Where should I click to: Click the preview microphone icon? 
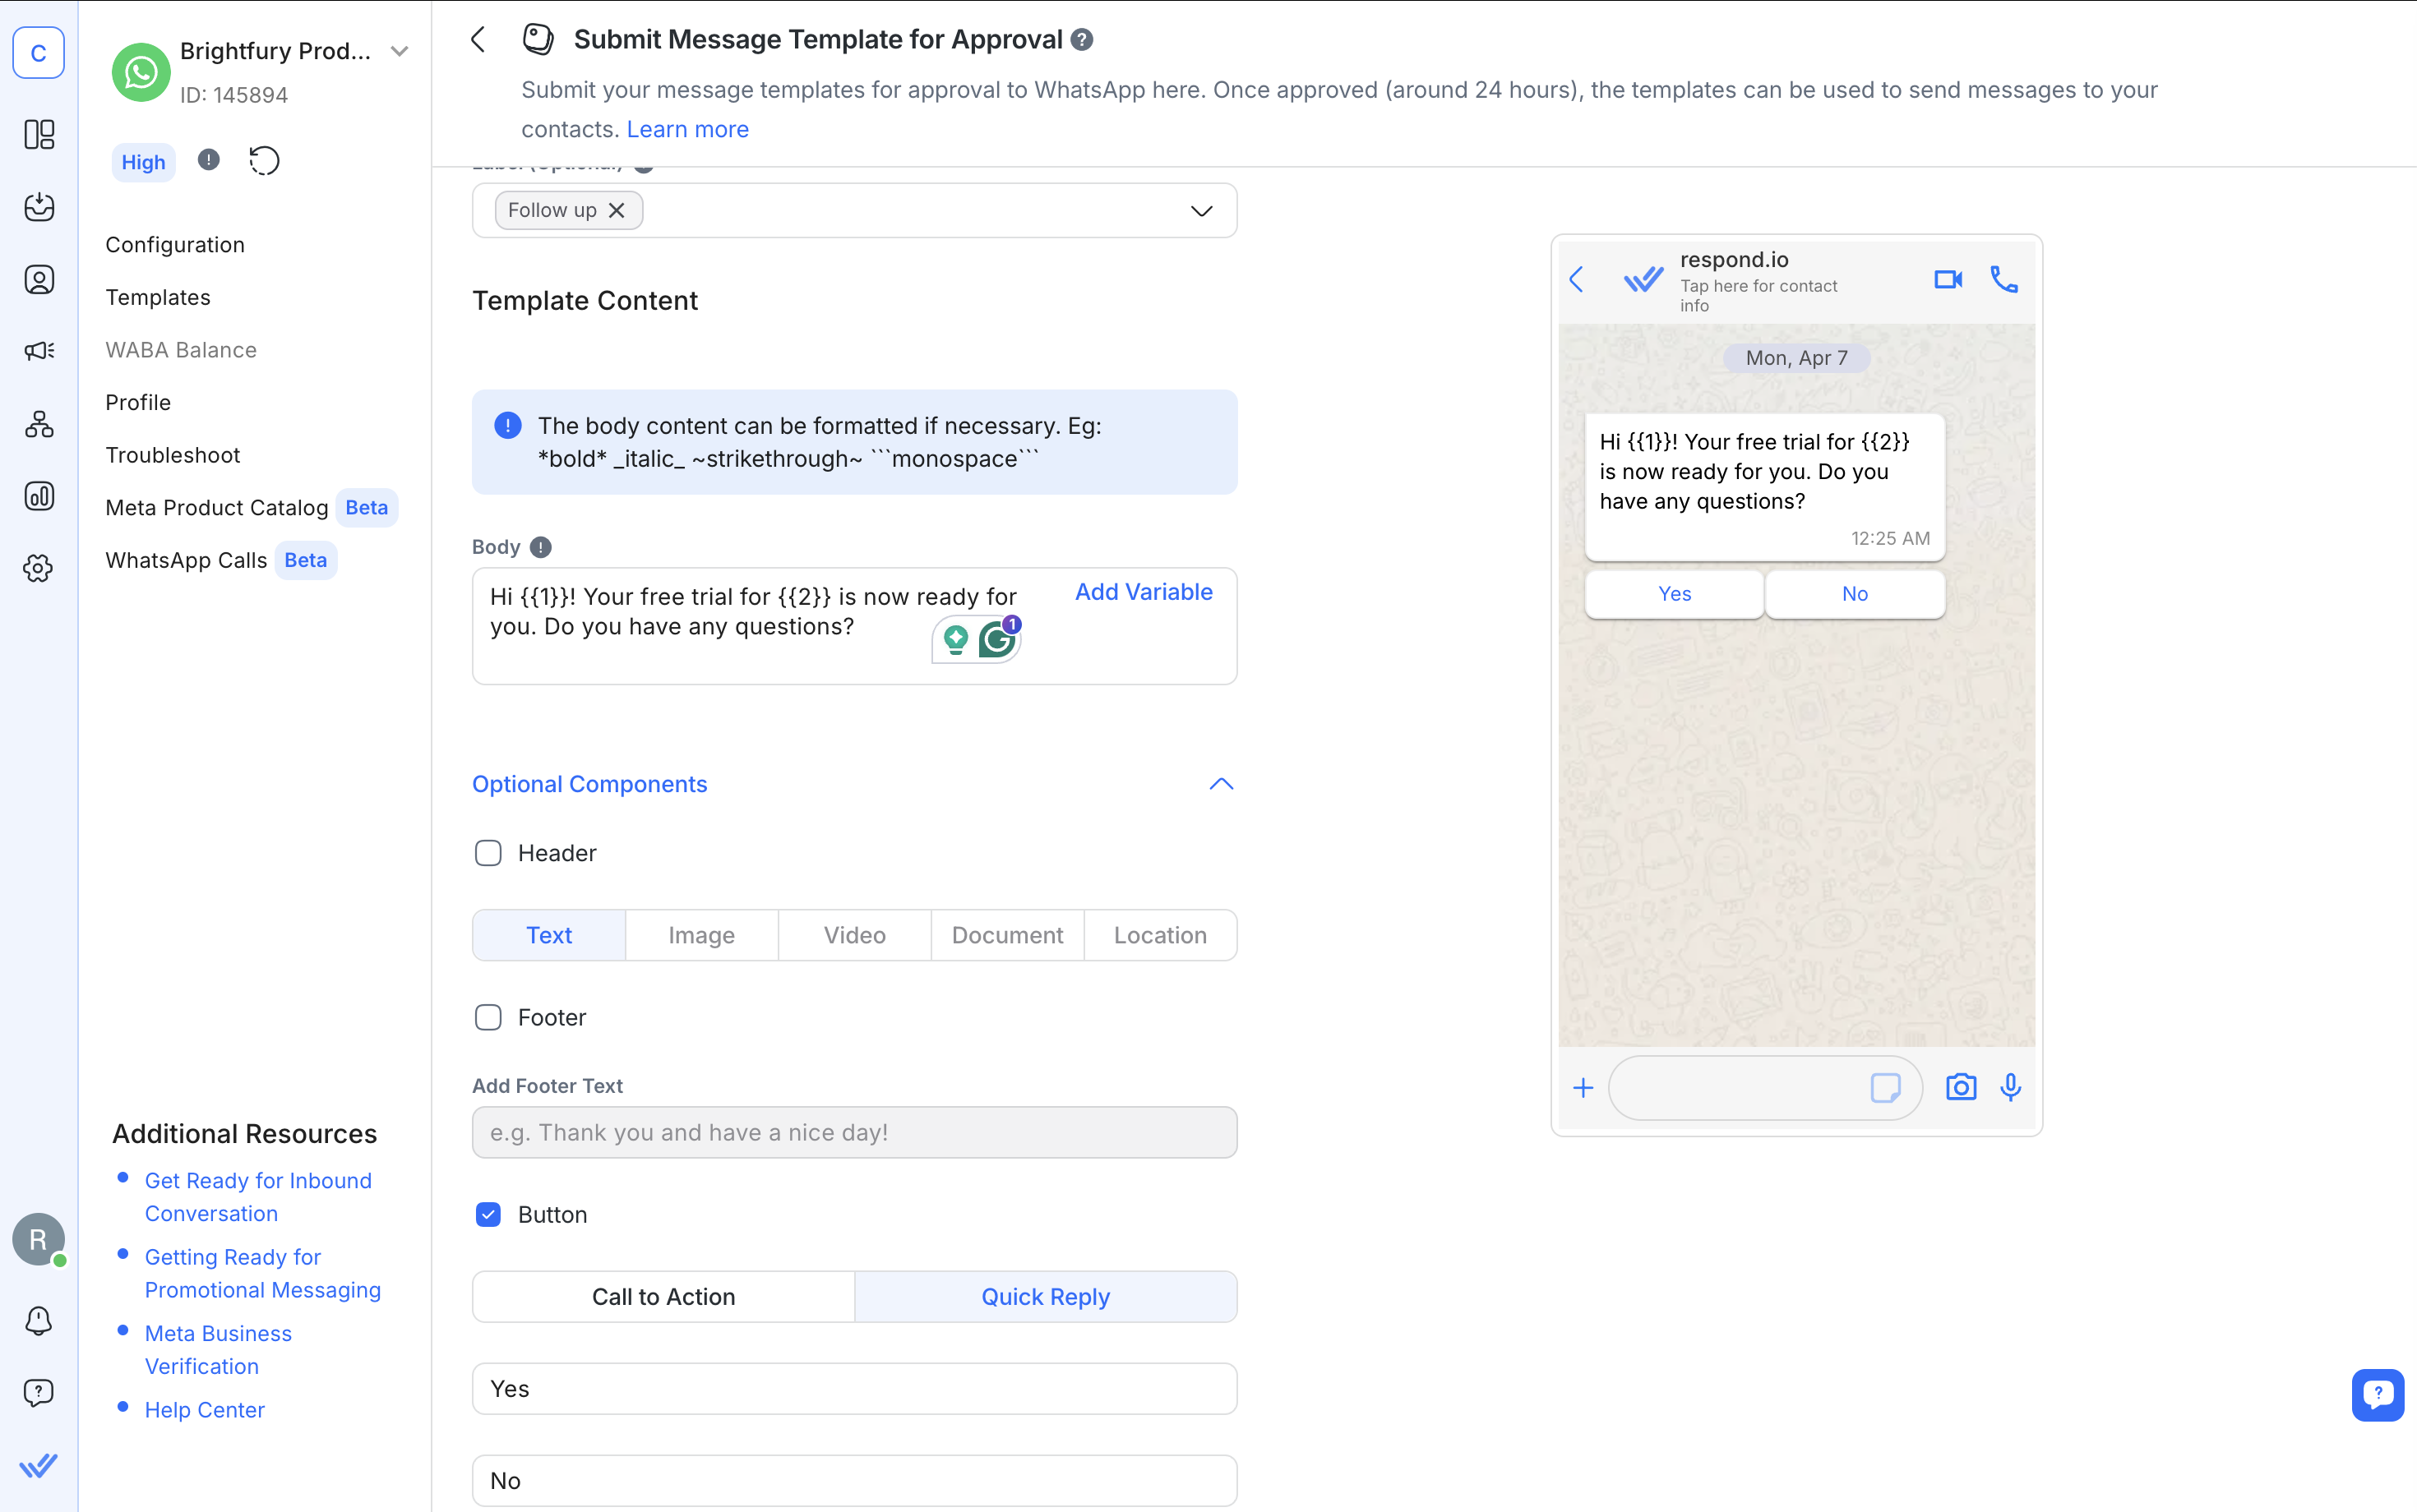pos(2011,1087)
